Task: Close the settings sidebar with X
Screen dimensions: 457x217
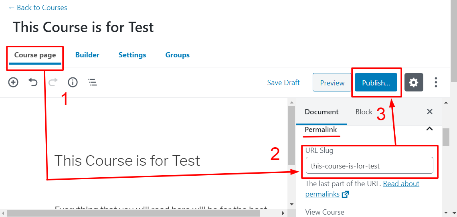Action: [429, 112]
